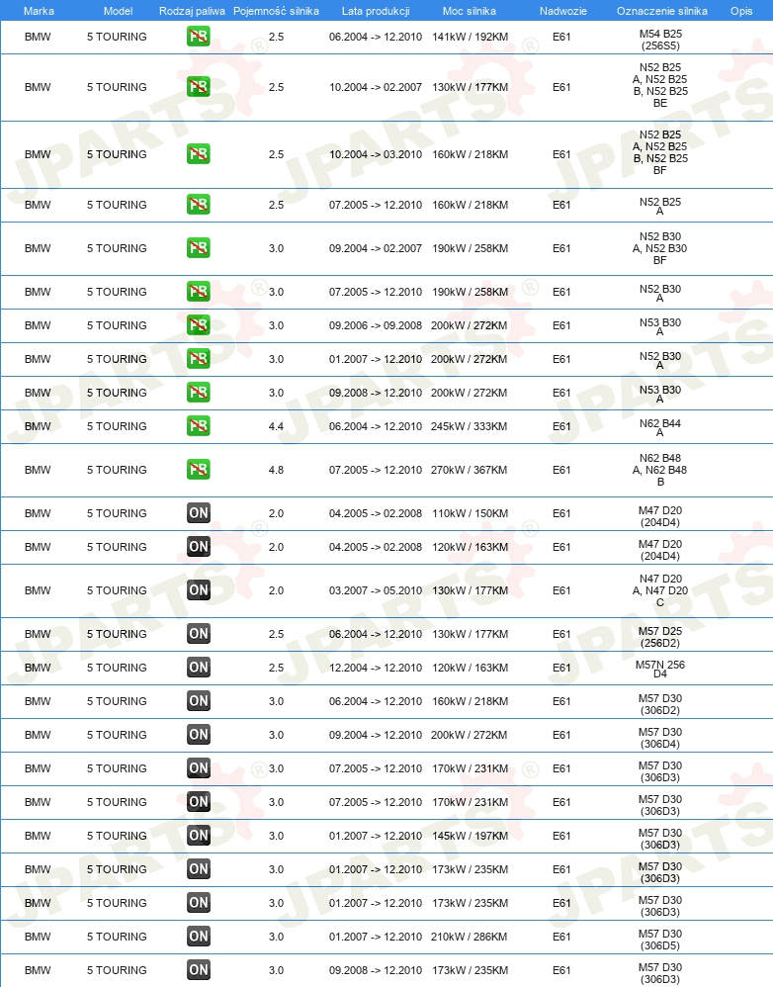Select the engine code N62 B44 A
The height and width of the screenshot is (987, 773).
click(660, 427)
